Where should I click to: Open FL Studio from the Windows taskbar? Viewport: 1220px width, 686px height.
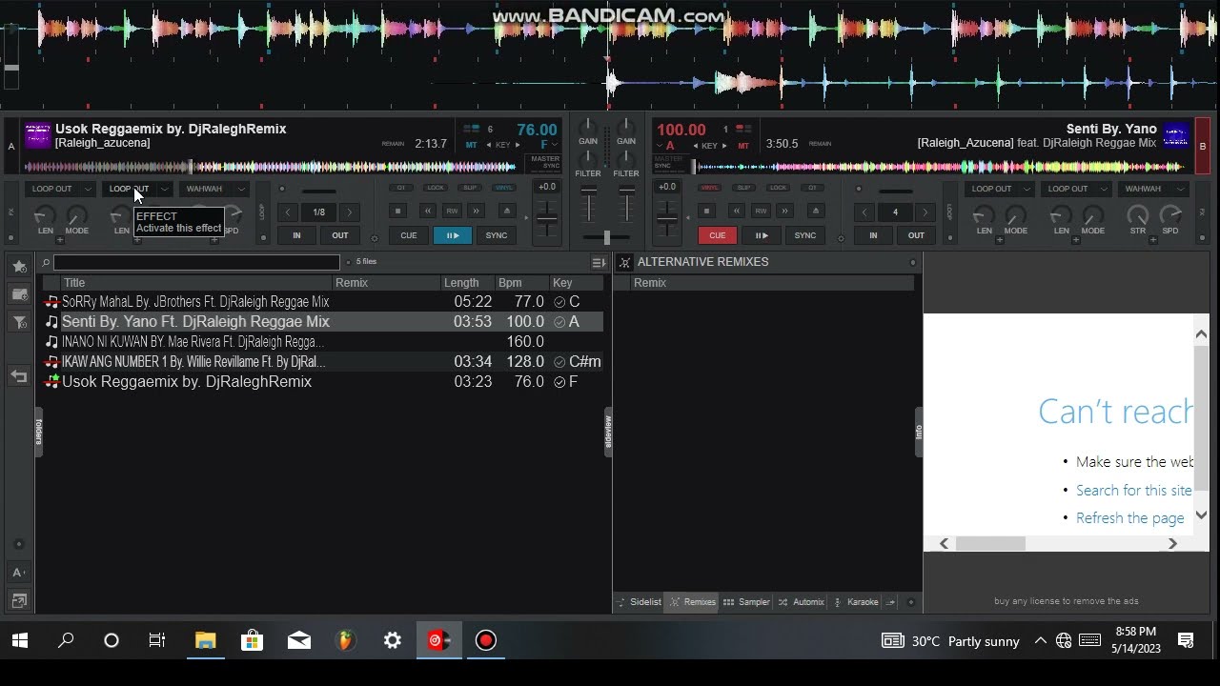coord(345,640)
